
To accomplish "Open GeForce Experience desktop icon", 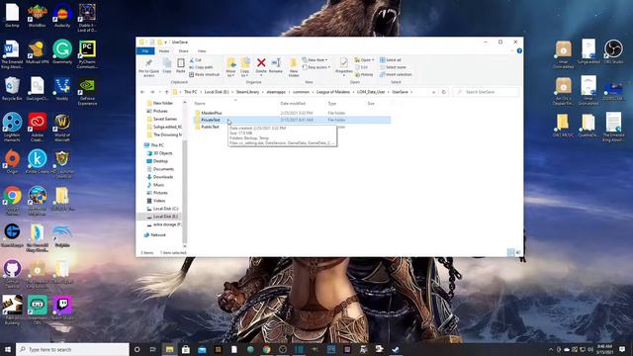I will (x=87, y=92).
